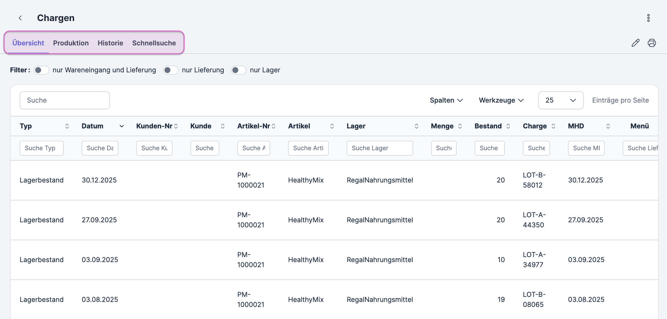This screenshot has height=319, width=667.
Task: Focus the Suche Lager filter field
Action: (x=380, y=148)
